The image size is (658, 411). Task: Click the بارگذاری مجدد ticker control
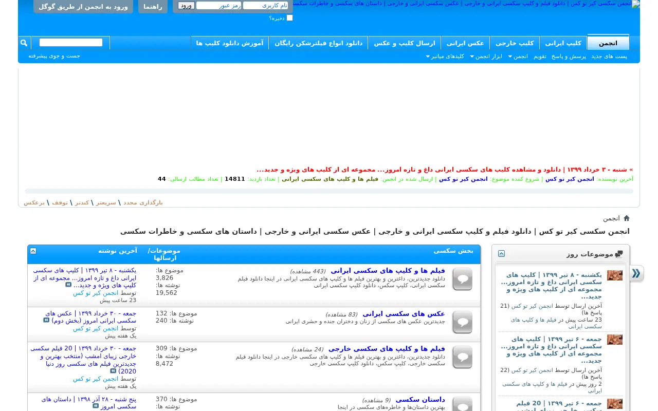coord(143,202)
